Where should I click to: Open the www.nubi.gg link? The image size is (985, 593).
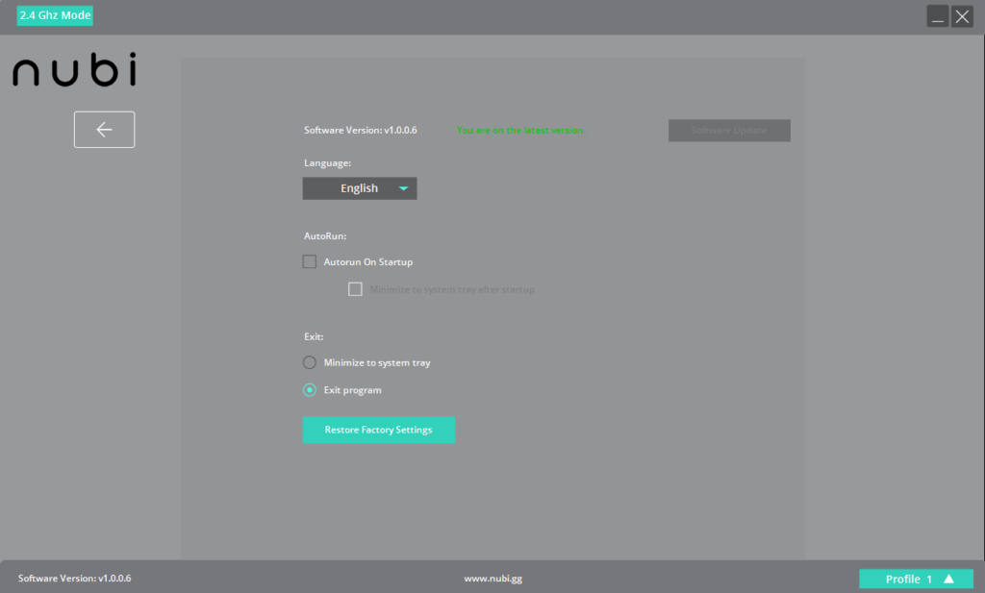coord(493,579)
